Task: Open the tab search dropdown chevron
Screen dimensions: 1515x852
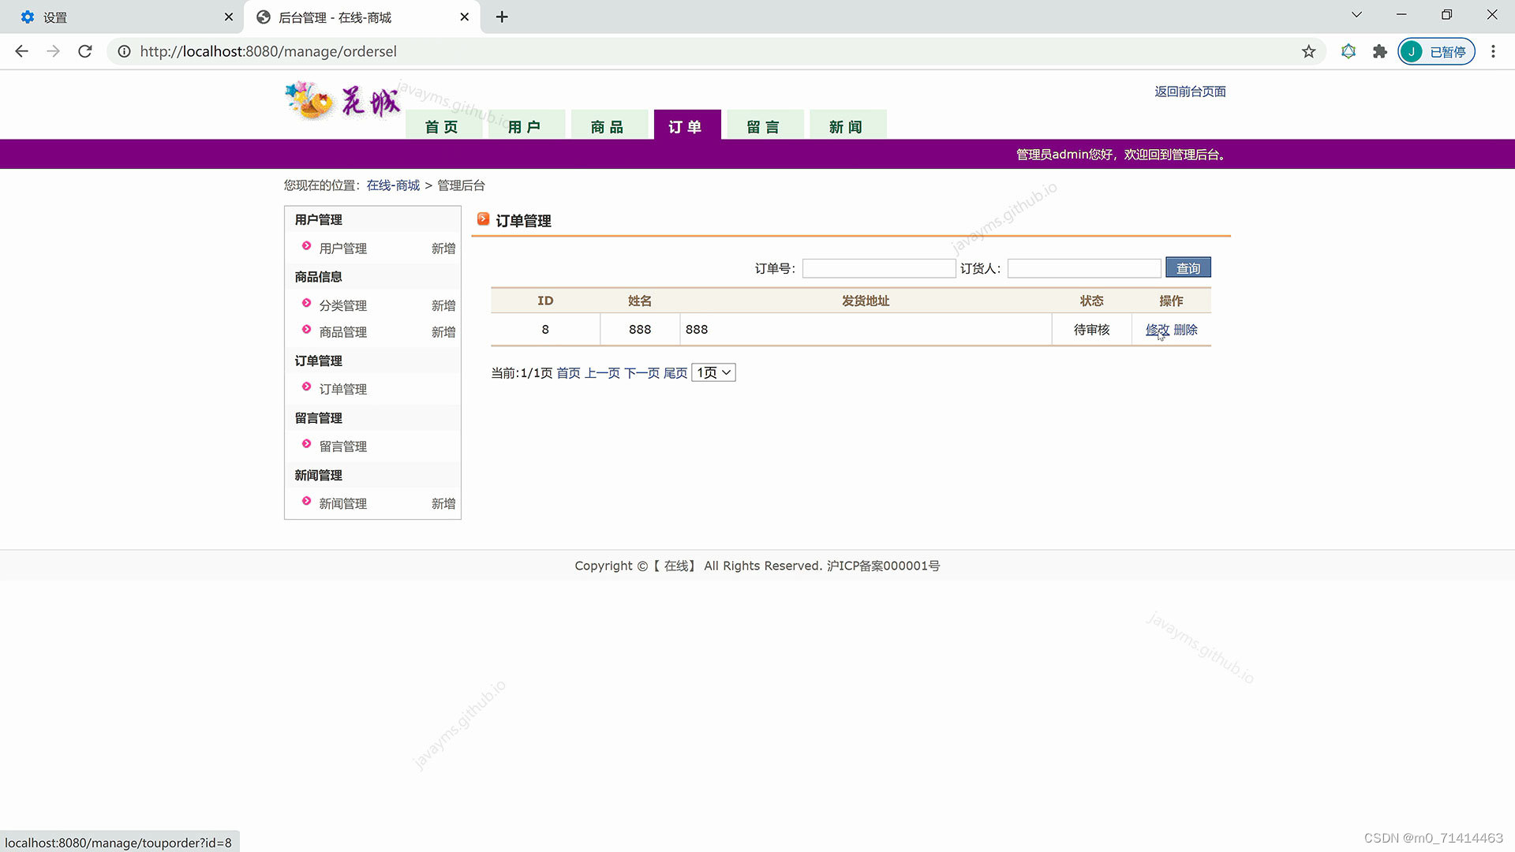Action: point(1356,15)
